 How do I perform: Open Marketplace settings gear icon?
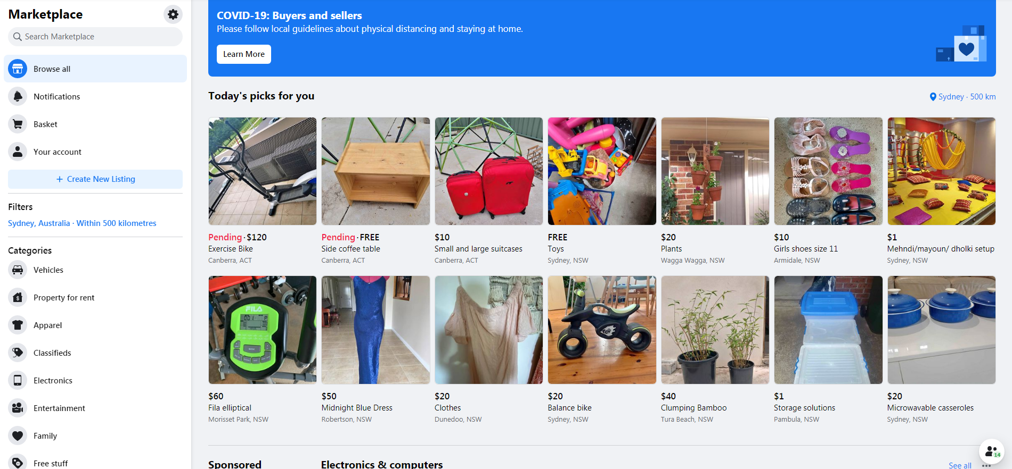click(173, 14)
